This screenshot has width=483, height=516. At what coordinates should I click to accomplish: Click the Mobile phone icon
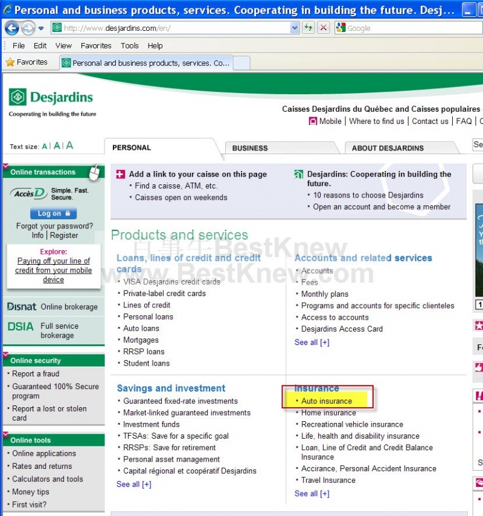[313, 121]
